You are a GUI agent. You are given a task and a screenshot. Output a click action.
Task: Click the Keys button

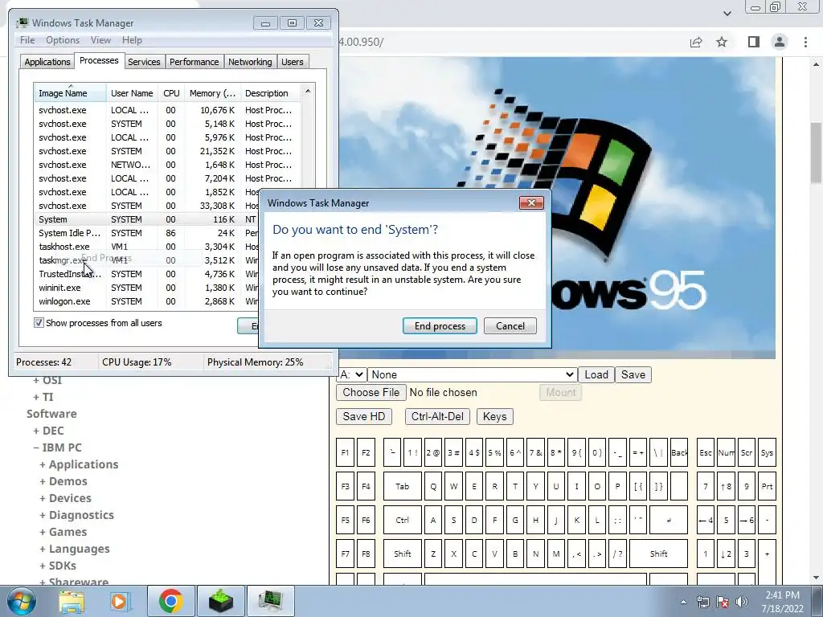point(494,417)
